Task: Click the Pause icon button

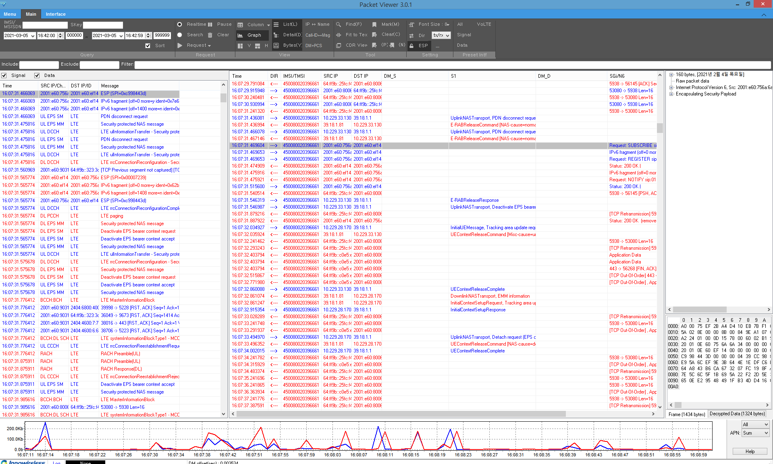Action: 210,25
